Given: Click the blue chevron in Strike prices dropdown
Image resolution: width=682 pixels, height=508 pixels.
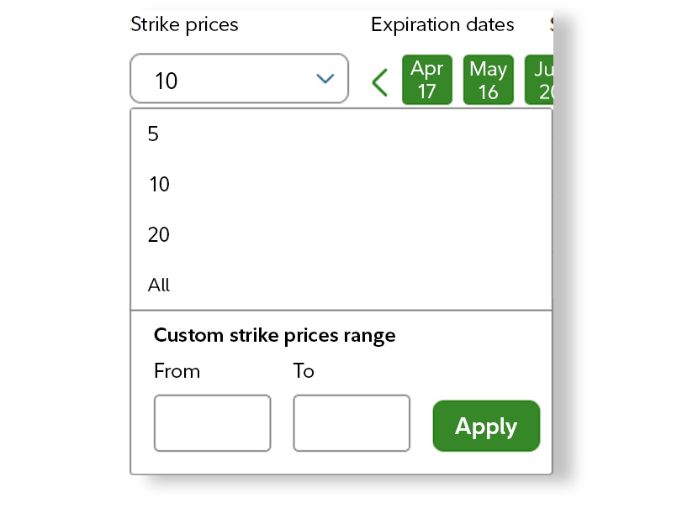Looking at the screenshot, I should (x=325, y=79).
